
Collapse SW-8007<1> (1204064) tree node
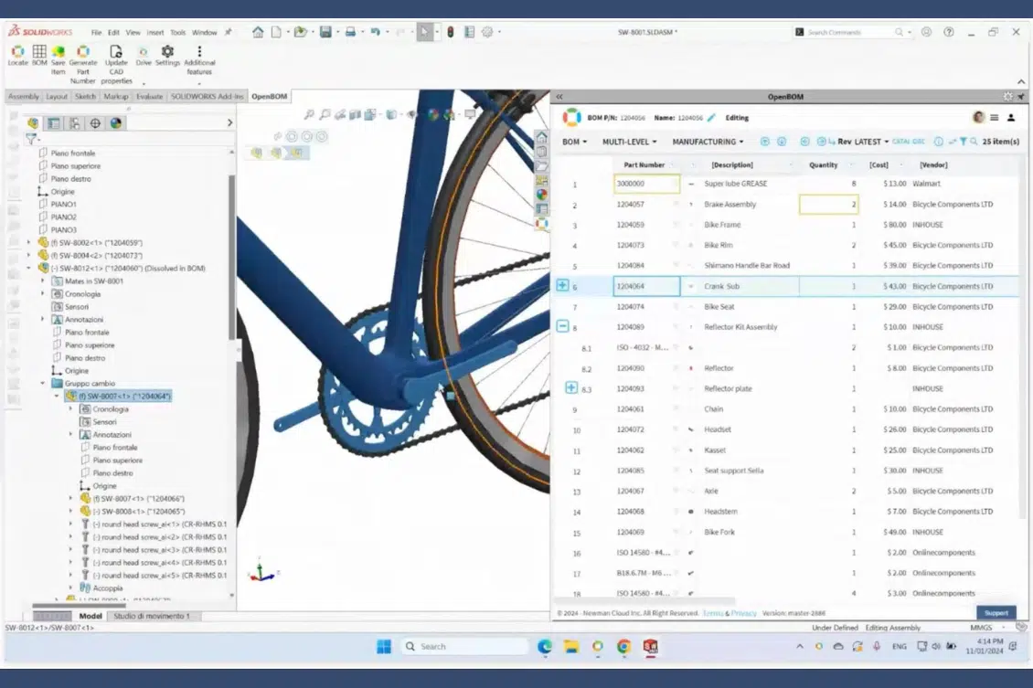coord(57,397)
